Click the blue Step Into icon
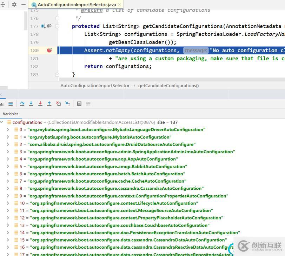 [x=31, y=103]
